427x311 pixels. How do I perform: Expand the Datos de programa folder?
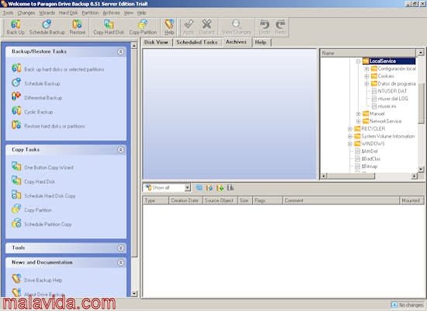[x=366, y=84]
